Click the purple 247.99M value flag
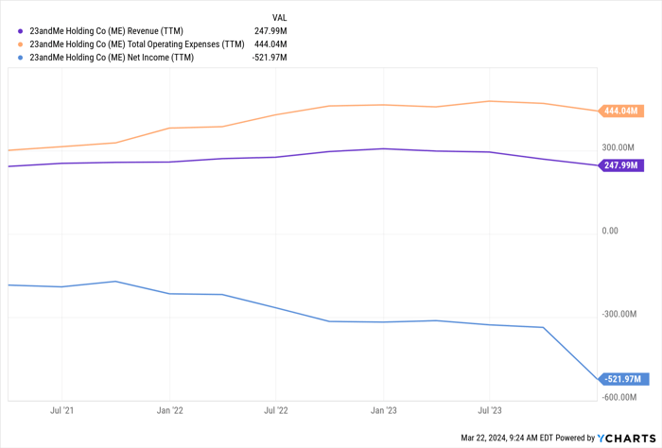Viewport: 662px width, 448px height. point(621,165)
